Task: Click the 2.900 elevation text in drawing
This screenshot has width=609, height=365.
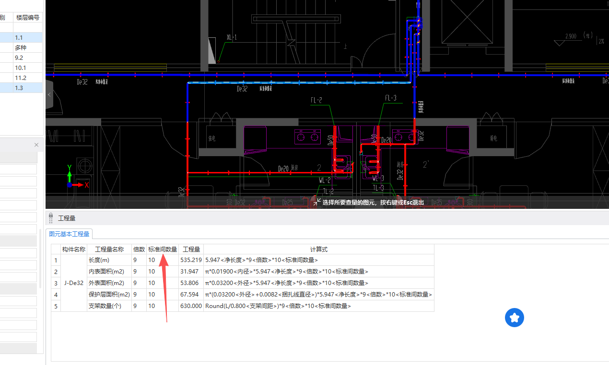Action: [x=571, y=36]
